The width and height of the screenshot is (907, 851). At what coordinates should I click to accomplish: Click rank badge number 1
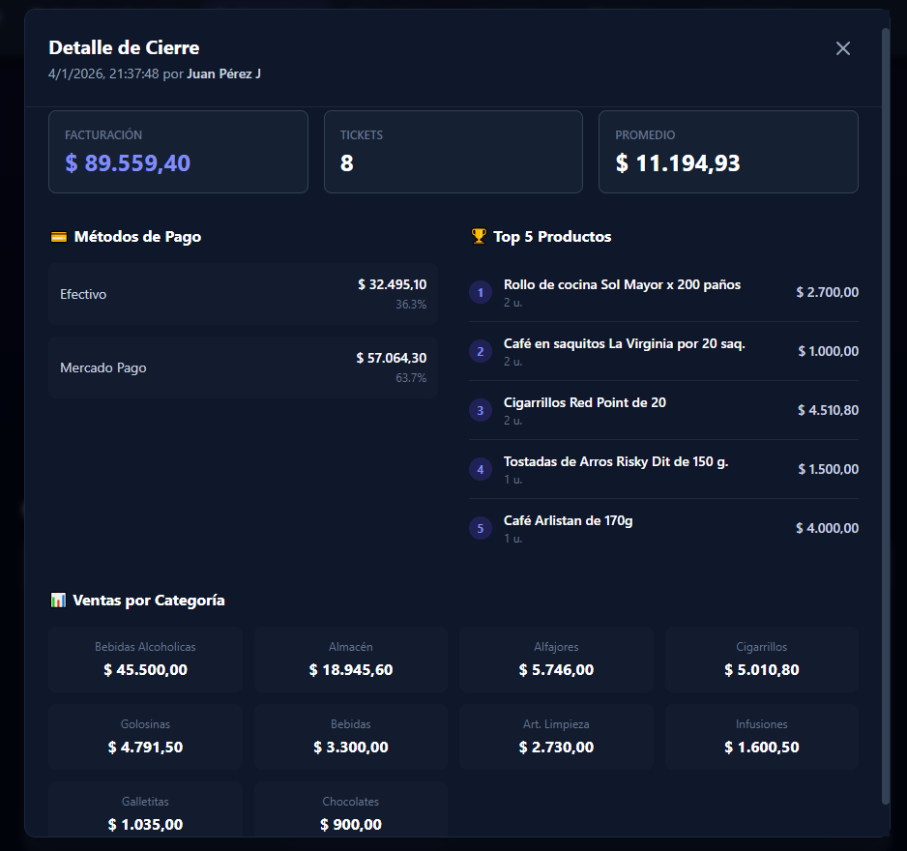[481, 292]
